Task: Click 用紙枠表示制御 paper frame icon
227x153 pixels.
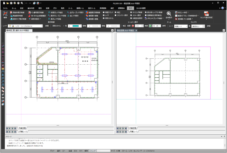Action: click(18, 12)
